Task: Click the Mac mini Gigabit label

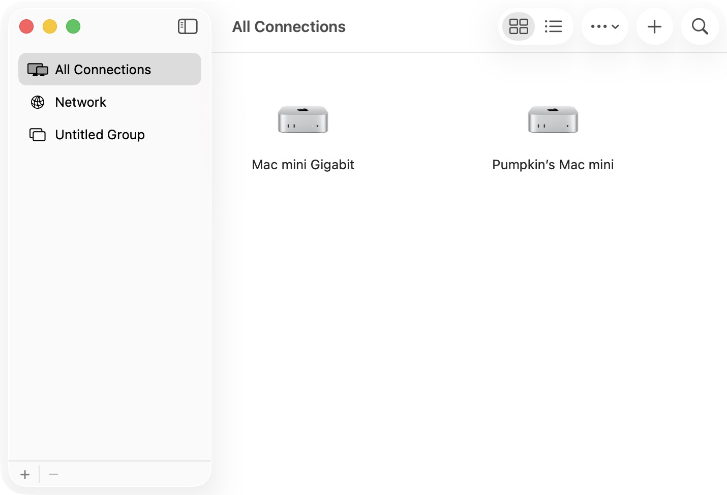Action: [x=303, y=165]
